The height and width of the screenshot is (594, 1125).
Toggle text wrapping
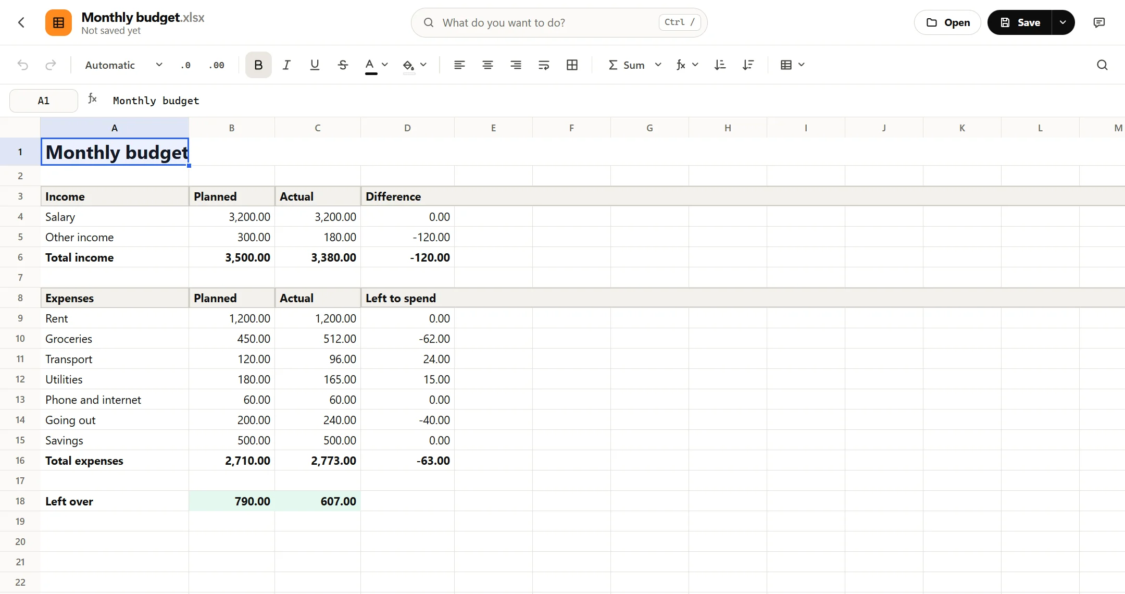tap(544, 65)
